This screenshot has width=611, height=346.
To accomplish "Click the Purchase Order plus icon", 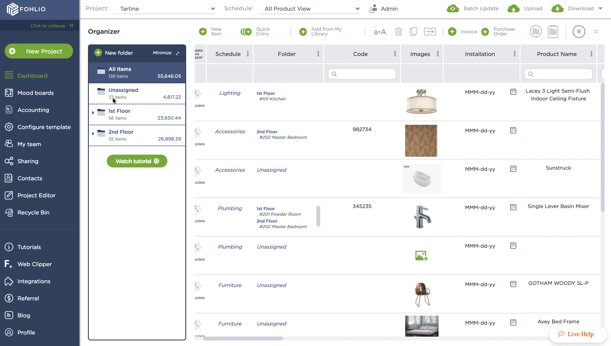I will tap(485, 32).
